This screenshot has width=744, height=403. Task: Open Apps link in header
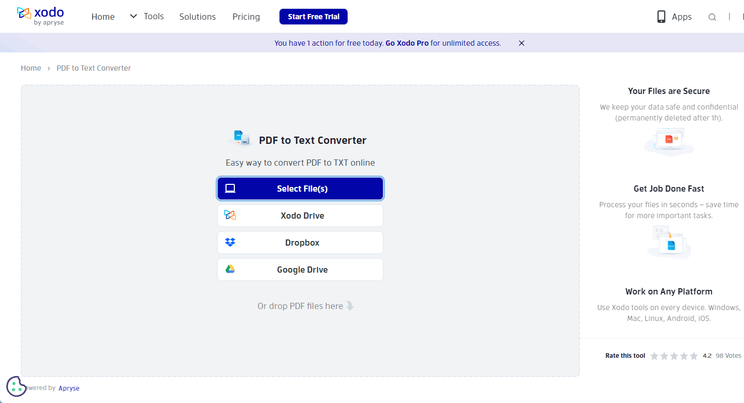point(682,17)
